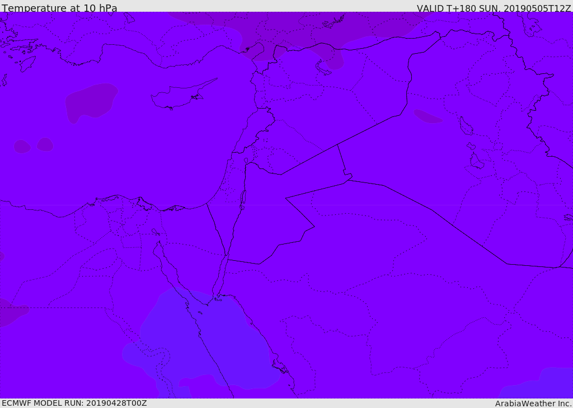
Task: Click the 'ArabiaWeather Inc.' credit text
Action: 533,404
